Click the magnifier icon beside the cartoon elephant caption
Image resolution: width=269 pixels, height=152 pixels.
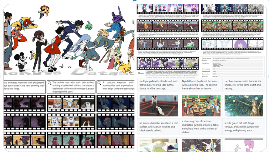(99, 83)
